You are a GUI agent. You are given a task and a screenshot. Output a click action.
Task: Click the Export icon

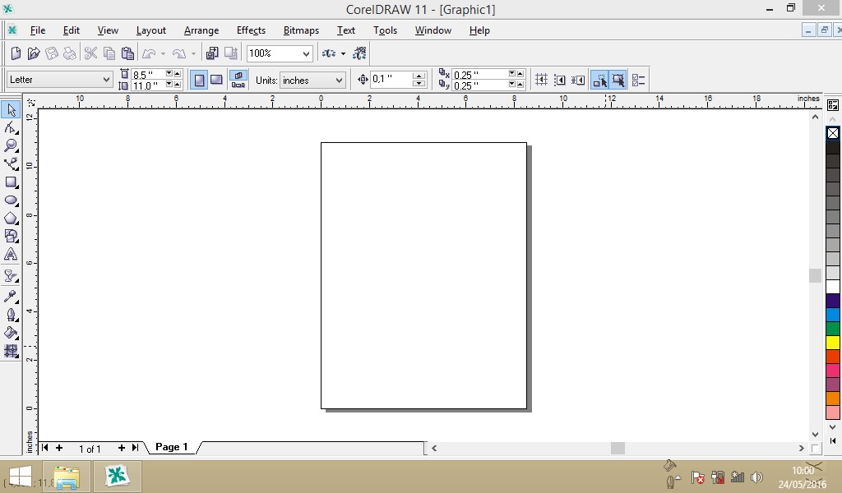click(x=230, y=53)
